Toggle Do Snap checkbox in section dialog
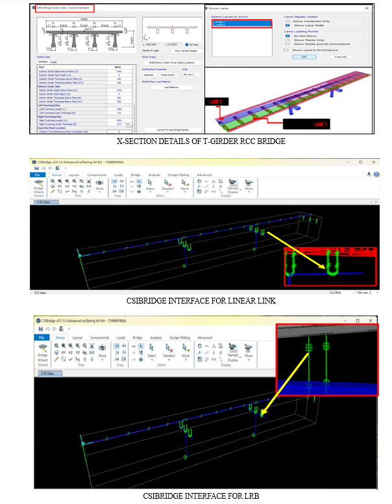The image size is (392, 504). (x=187, y=45)
